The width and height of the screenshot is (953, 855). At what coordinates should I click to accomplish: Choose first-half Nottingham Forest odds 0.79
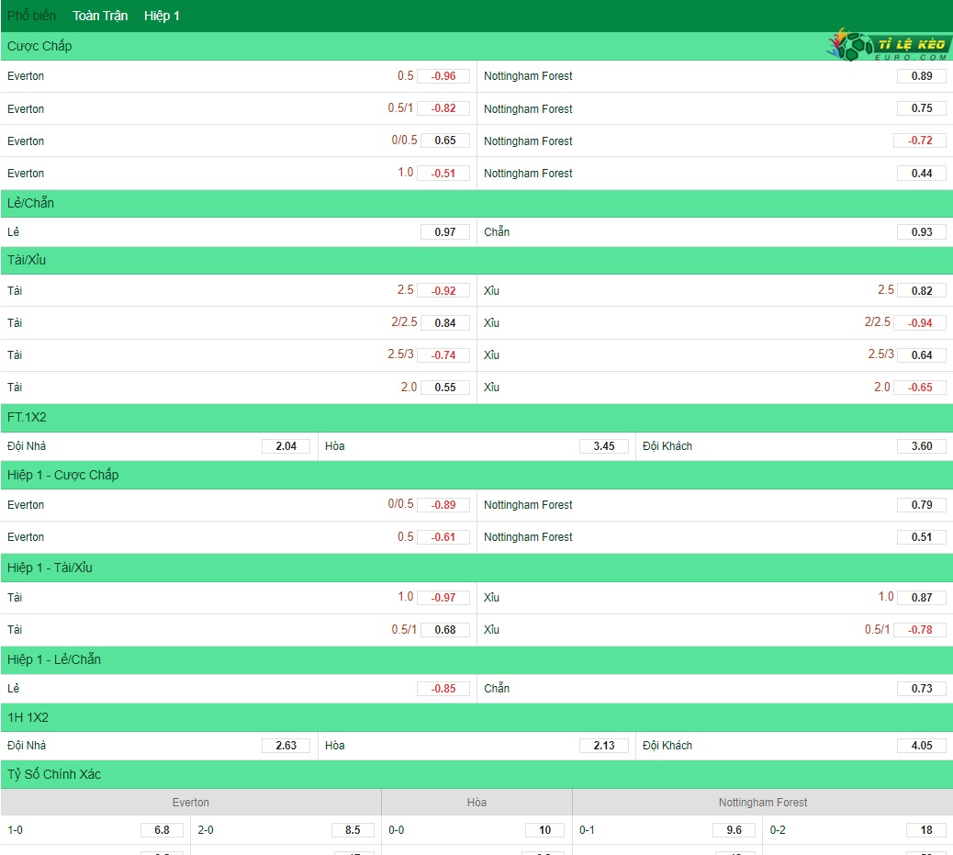pos(922,505)
